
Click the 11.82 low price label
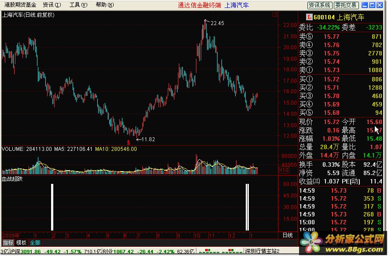click(148, 139)
